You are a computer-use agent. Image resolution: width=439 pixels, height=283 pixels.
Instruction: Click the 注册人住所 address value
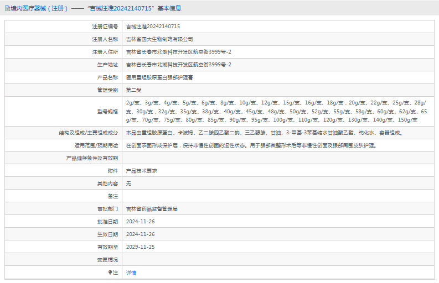click(x=178, y=52)
